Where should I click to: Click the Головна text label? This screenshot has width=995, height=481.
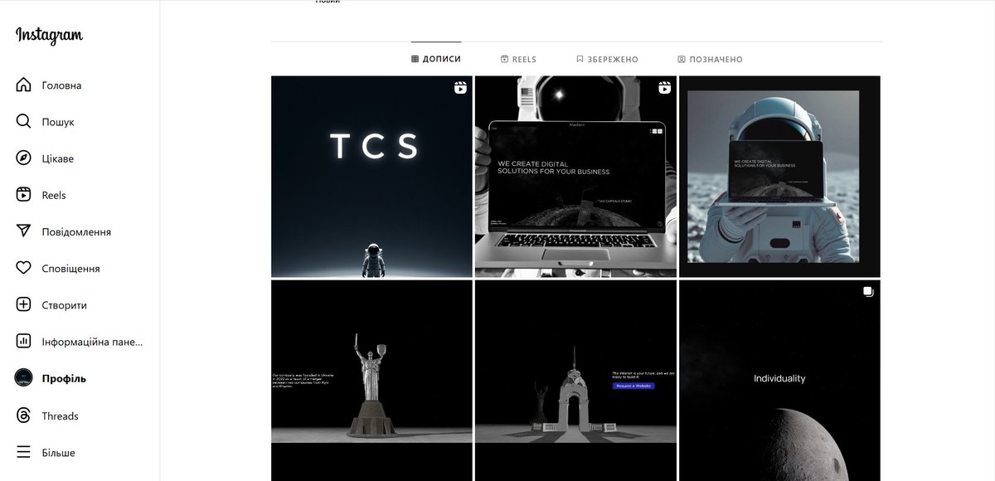coord(62,85)
